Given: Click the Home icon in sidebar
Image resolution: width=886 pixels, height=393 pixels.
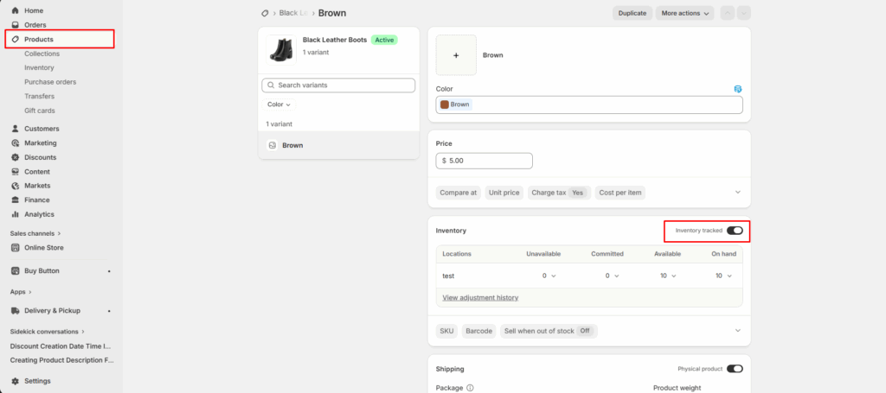Looking at the screenshot, I should coord(15,10).
